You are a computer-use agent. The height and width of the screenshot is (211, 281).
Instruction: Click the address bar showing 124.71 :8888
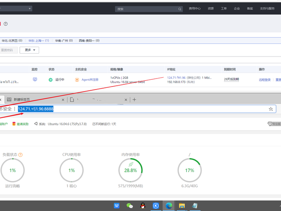[x=138, y=109]
